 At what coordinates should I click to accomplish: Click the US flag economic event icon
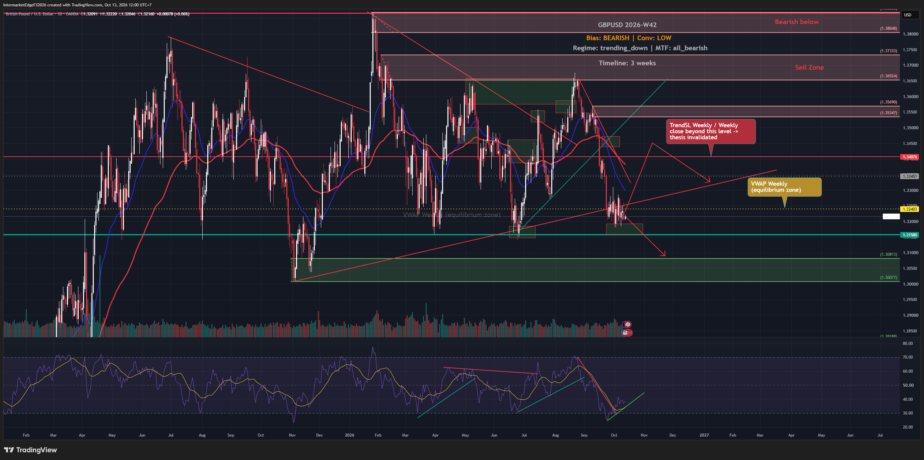pyautogui.click(x=625, y=332)
